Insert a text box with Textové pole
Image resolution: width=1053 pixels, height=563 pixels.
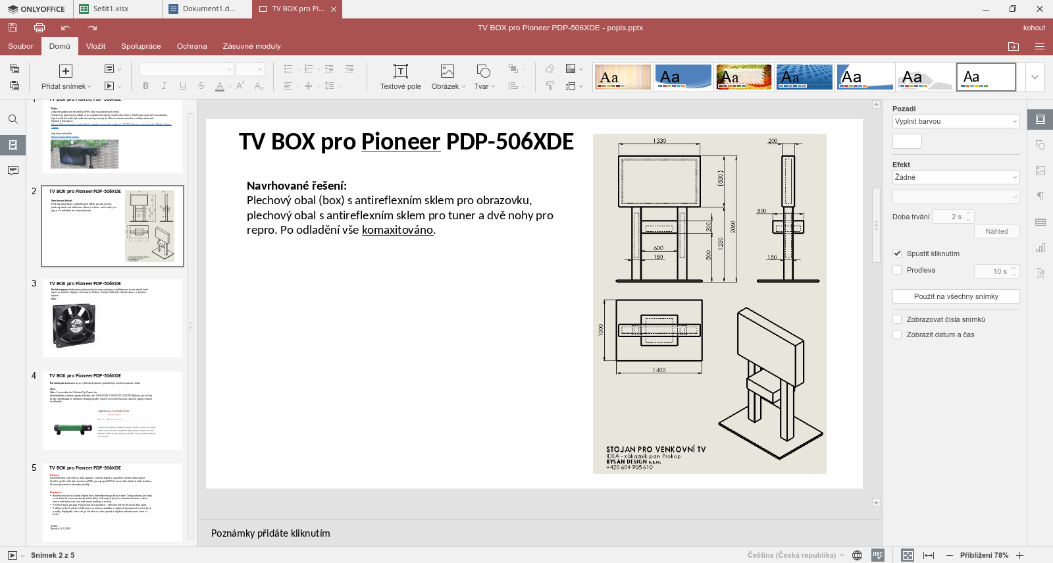tap(400, 77)
